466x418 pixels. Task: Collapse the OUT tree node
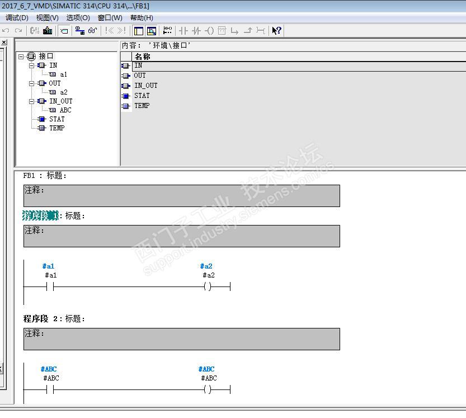tap(31, 83)
